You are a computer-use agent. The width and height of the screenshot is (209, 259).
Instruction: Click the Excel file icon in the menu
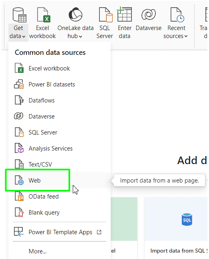point(19,68)
